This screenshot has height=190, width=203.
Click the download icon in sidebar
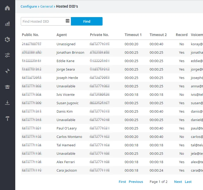7,103
